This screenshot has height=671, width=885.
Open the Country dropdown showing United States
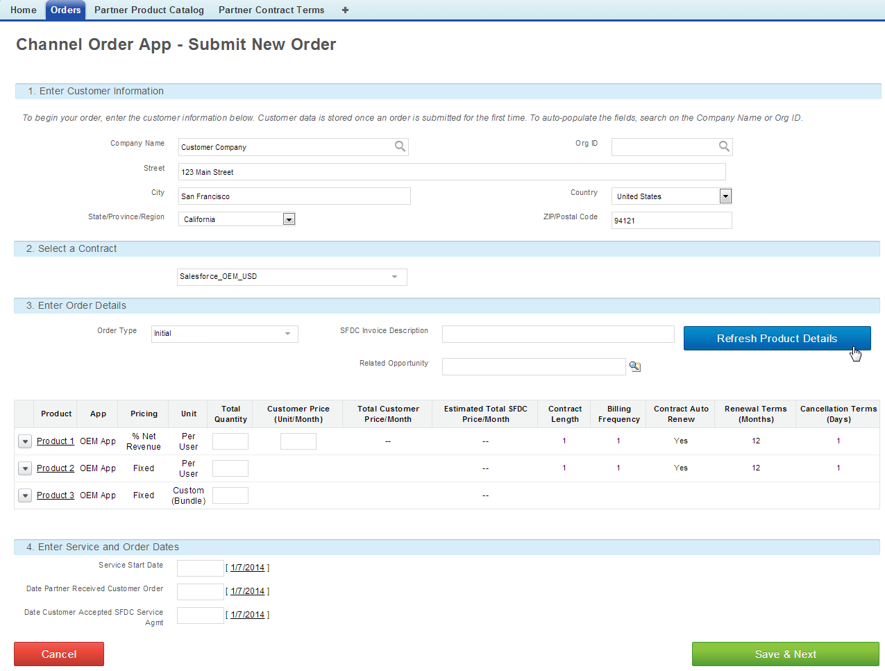[x=671, y=196]
